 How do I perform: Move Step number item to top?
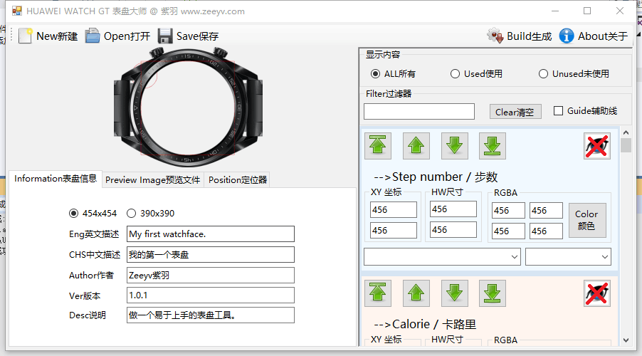[378, 146]
